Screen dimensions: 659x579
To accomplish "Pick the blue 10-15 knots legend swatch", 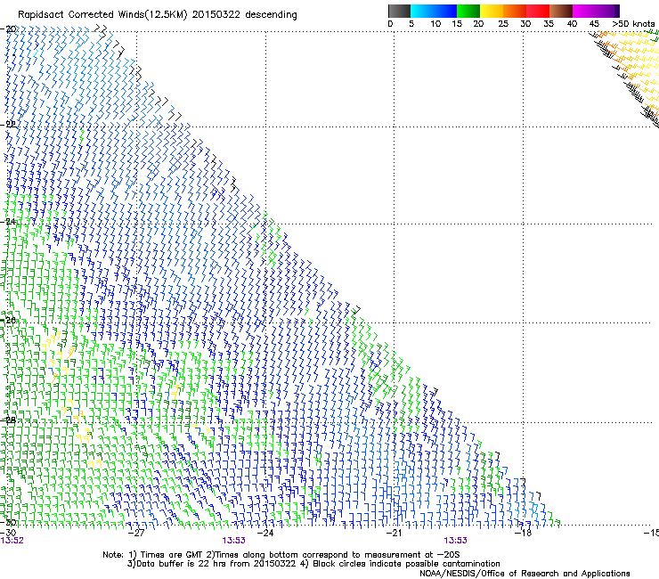I will click(445, 11).
